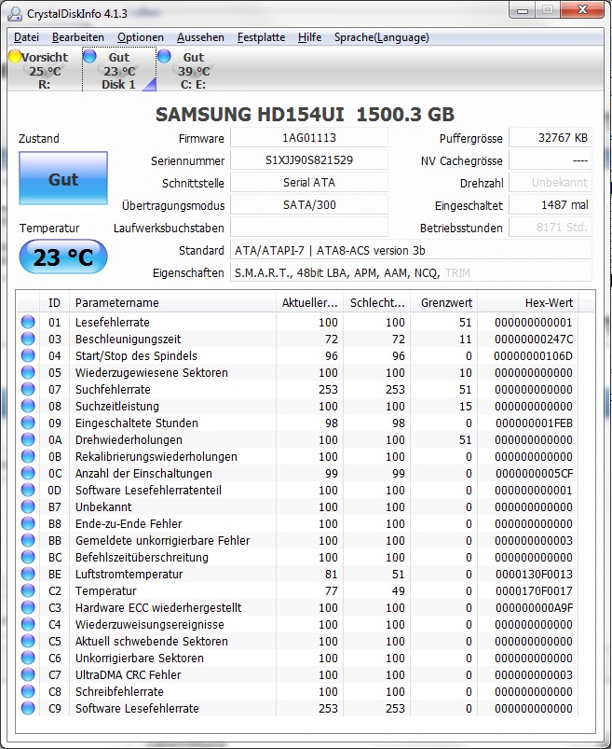Click the Standard field ATA/ATAPI-7
This screenshot has height=749, width=612.
(x=411, y=250)
